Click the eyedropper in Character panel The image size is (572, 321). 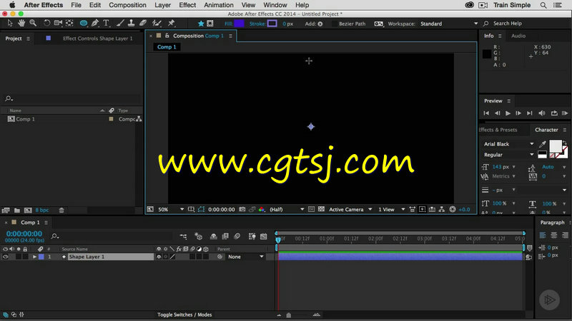coord(543,144)
